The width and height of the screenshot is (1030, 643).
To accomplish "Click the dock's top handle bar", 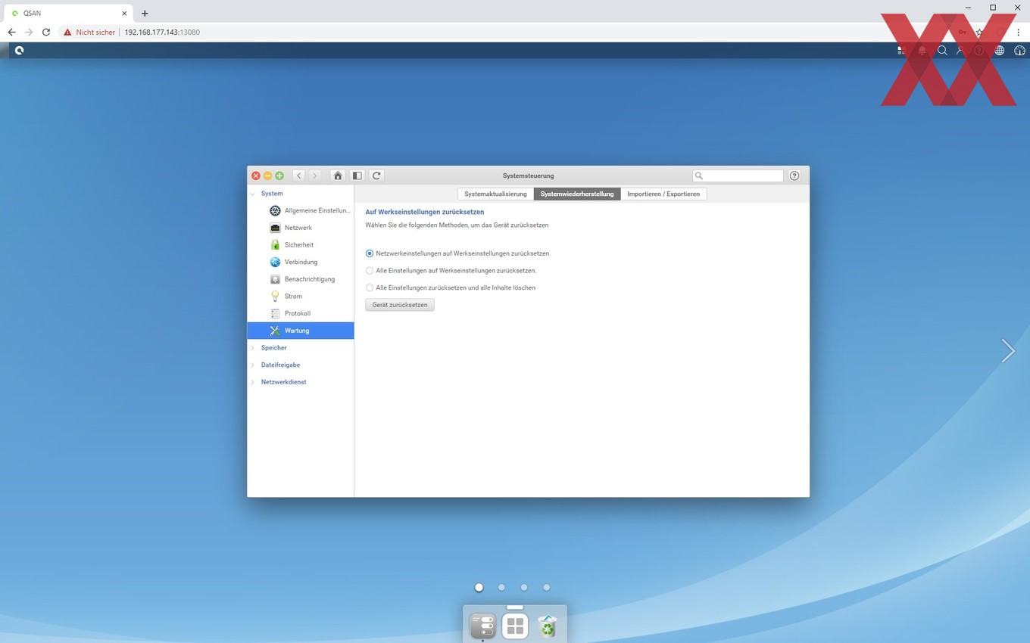I will (515, 607).
